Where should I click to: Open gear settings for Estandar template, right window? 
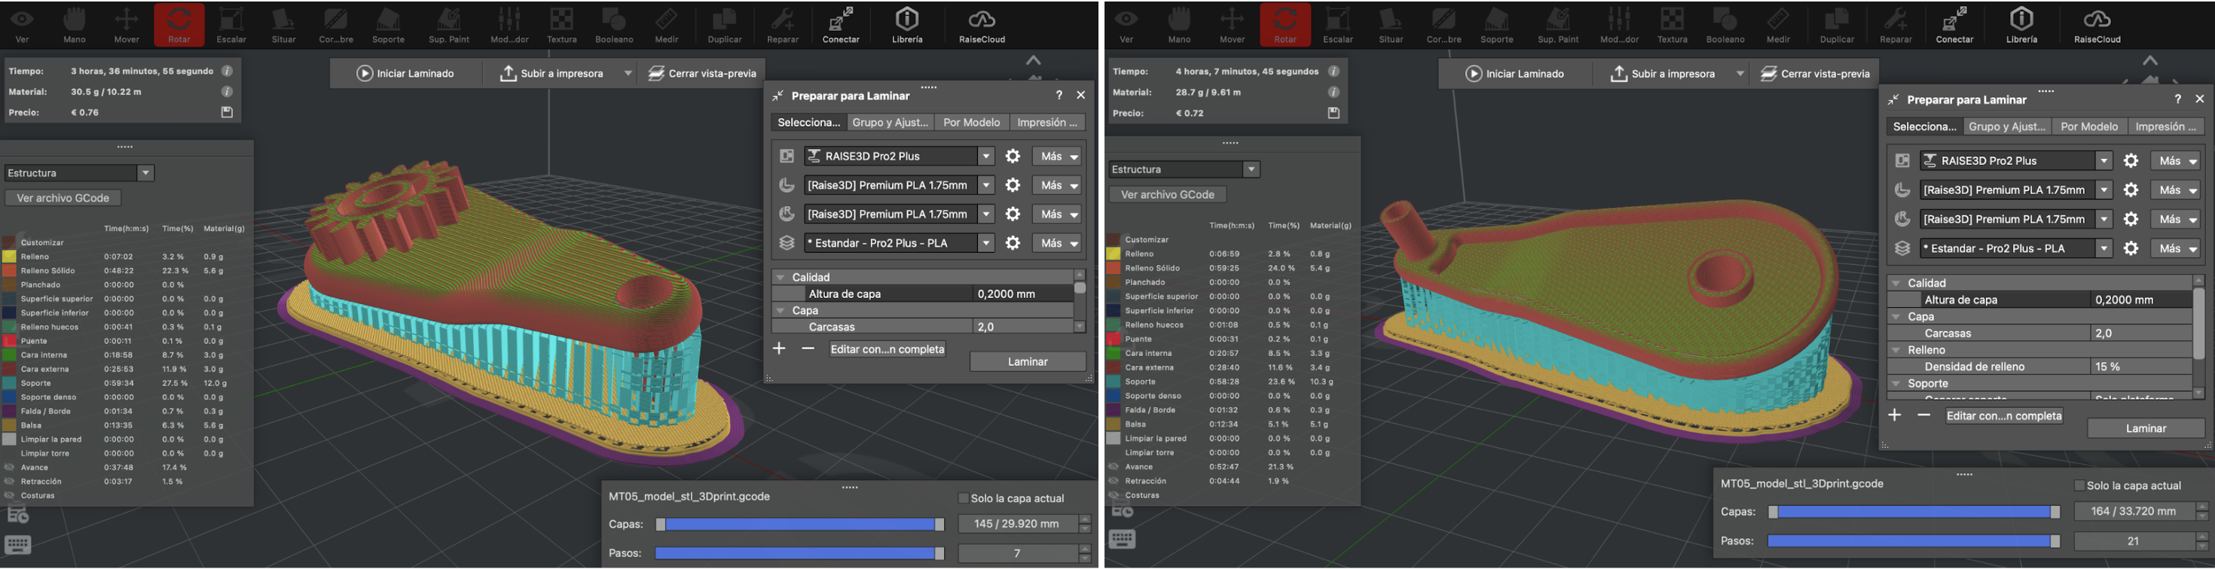(x=2130, y=248)
